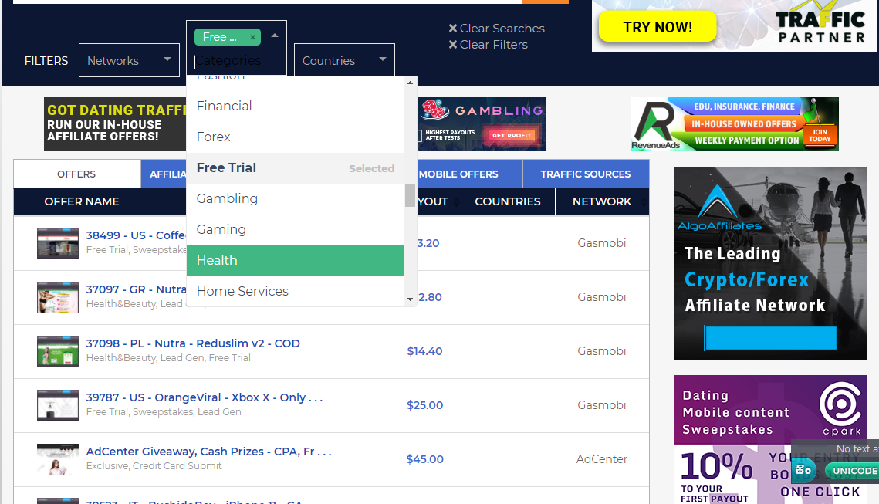Open the Networks filter dropdown
Viewport: 879px width, 504px height.
coord(129,60)
